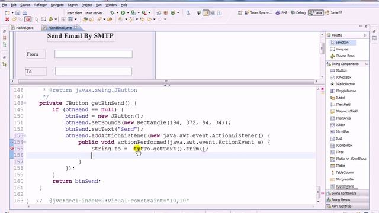Choose JTree from the palette
Screen dimensions: 379x213
[x=337, y=152]
